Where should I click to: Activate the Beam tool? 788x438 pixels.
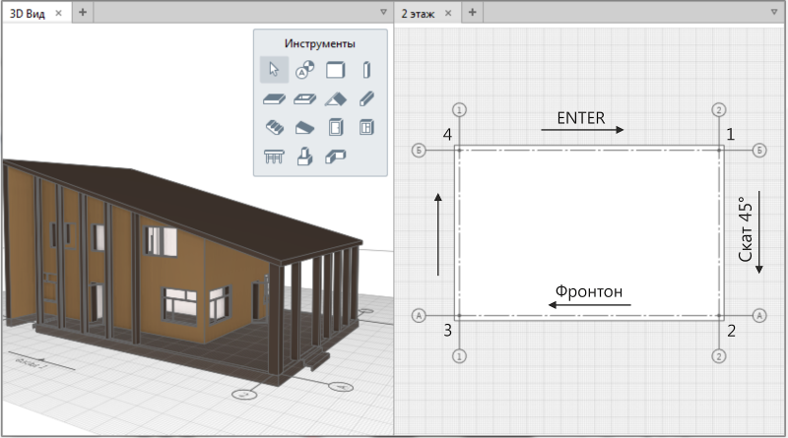pos(366,98)
